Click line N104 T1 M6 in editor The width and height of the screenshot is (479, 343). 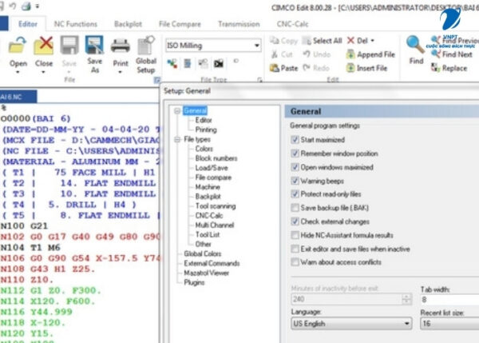(x=30, y=247)
